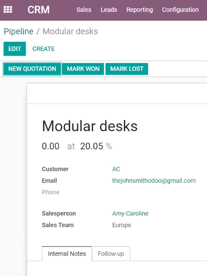Go back to Pipeline breadcrumb
Image resolution: width=207 pixels, height=276 pixels.
click(x=18, y=32)
